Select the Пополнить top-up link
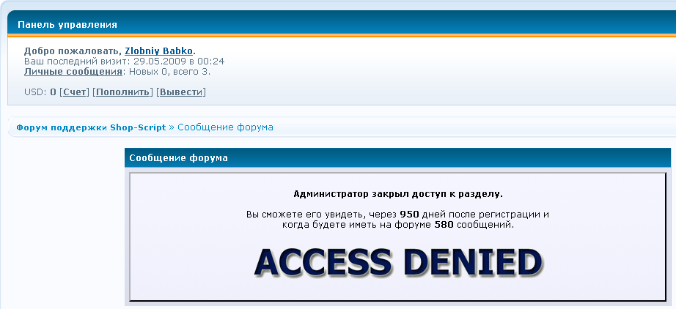This screenshot has height=309, width=676. pos(123,92)
